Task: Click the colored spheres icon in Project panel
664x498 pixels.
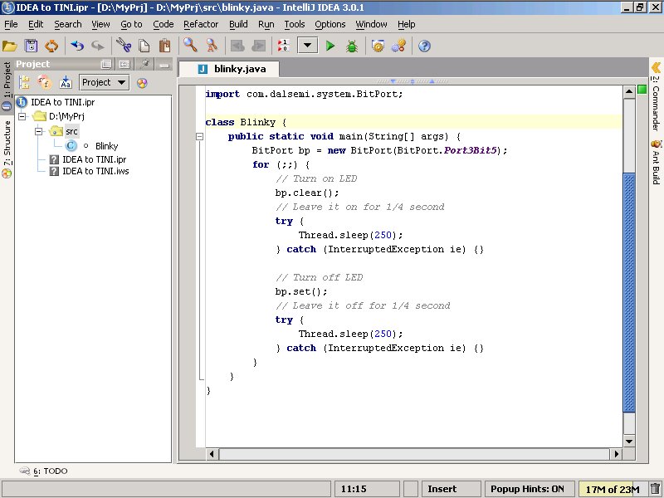Action: 142,82
